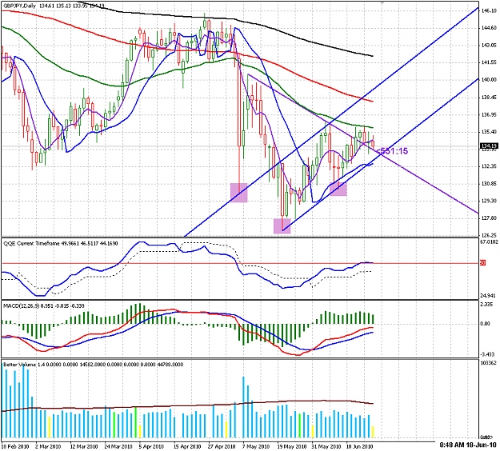Click the 136.95 price axis label

[489, 114]
